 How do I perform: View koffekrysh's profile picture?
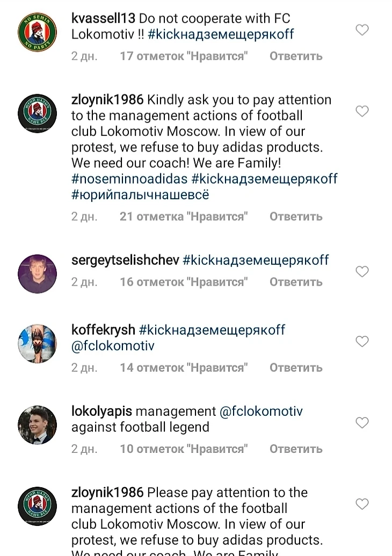pos(37,343)
